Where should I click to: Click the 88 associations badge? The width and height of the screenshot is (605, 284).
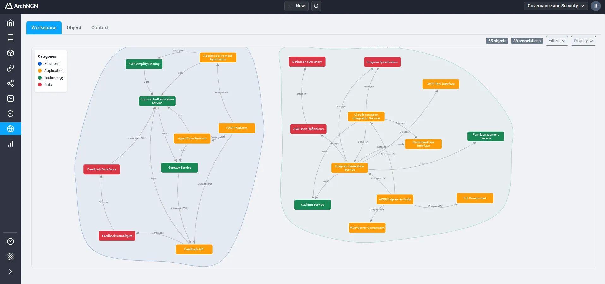point(527,41)
